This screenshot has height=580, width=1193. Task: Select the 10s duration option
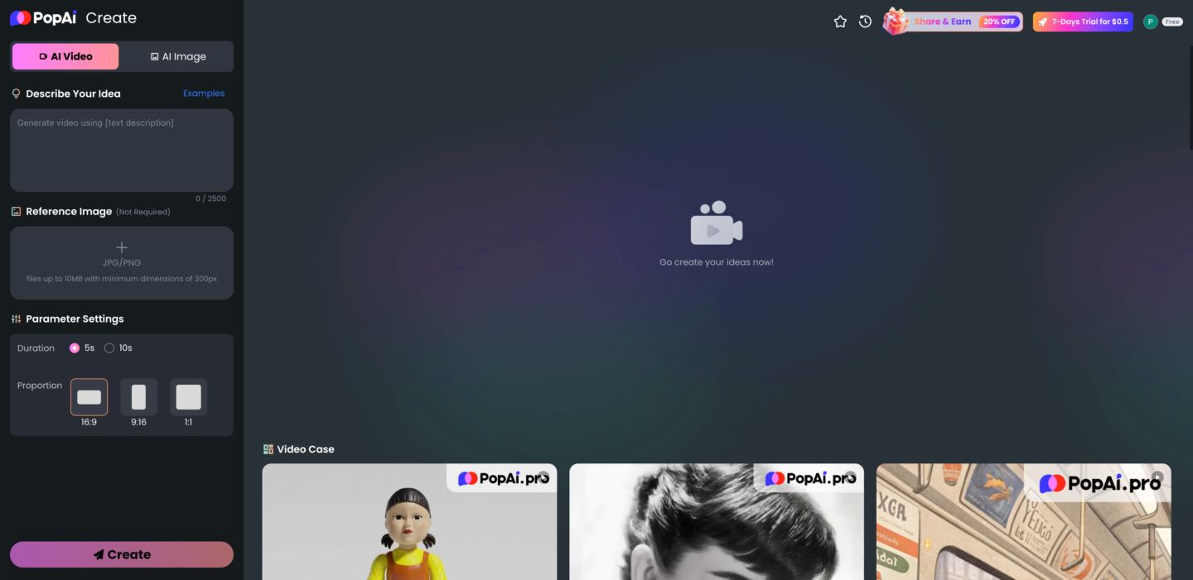(118, 348)
